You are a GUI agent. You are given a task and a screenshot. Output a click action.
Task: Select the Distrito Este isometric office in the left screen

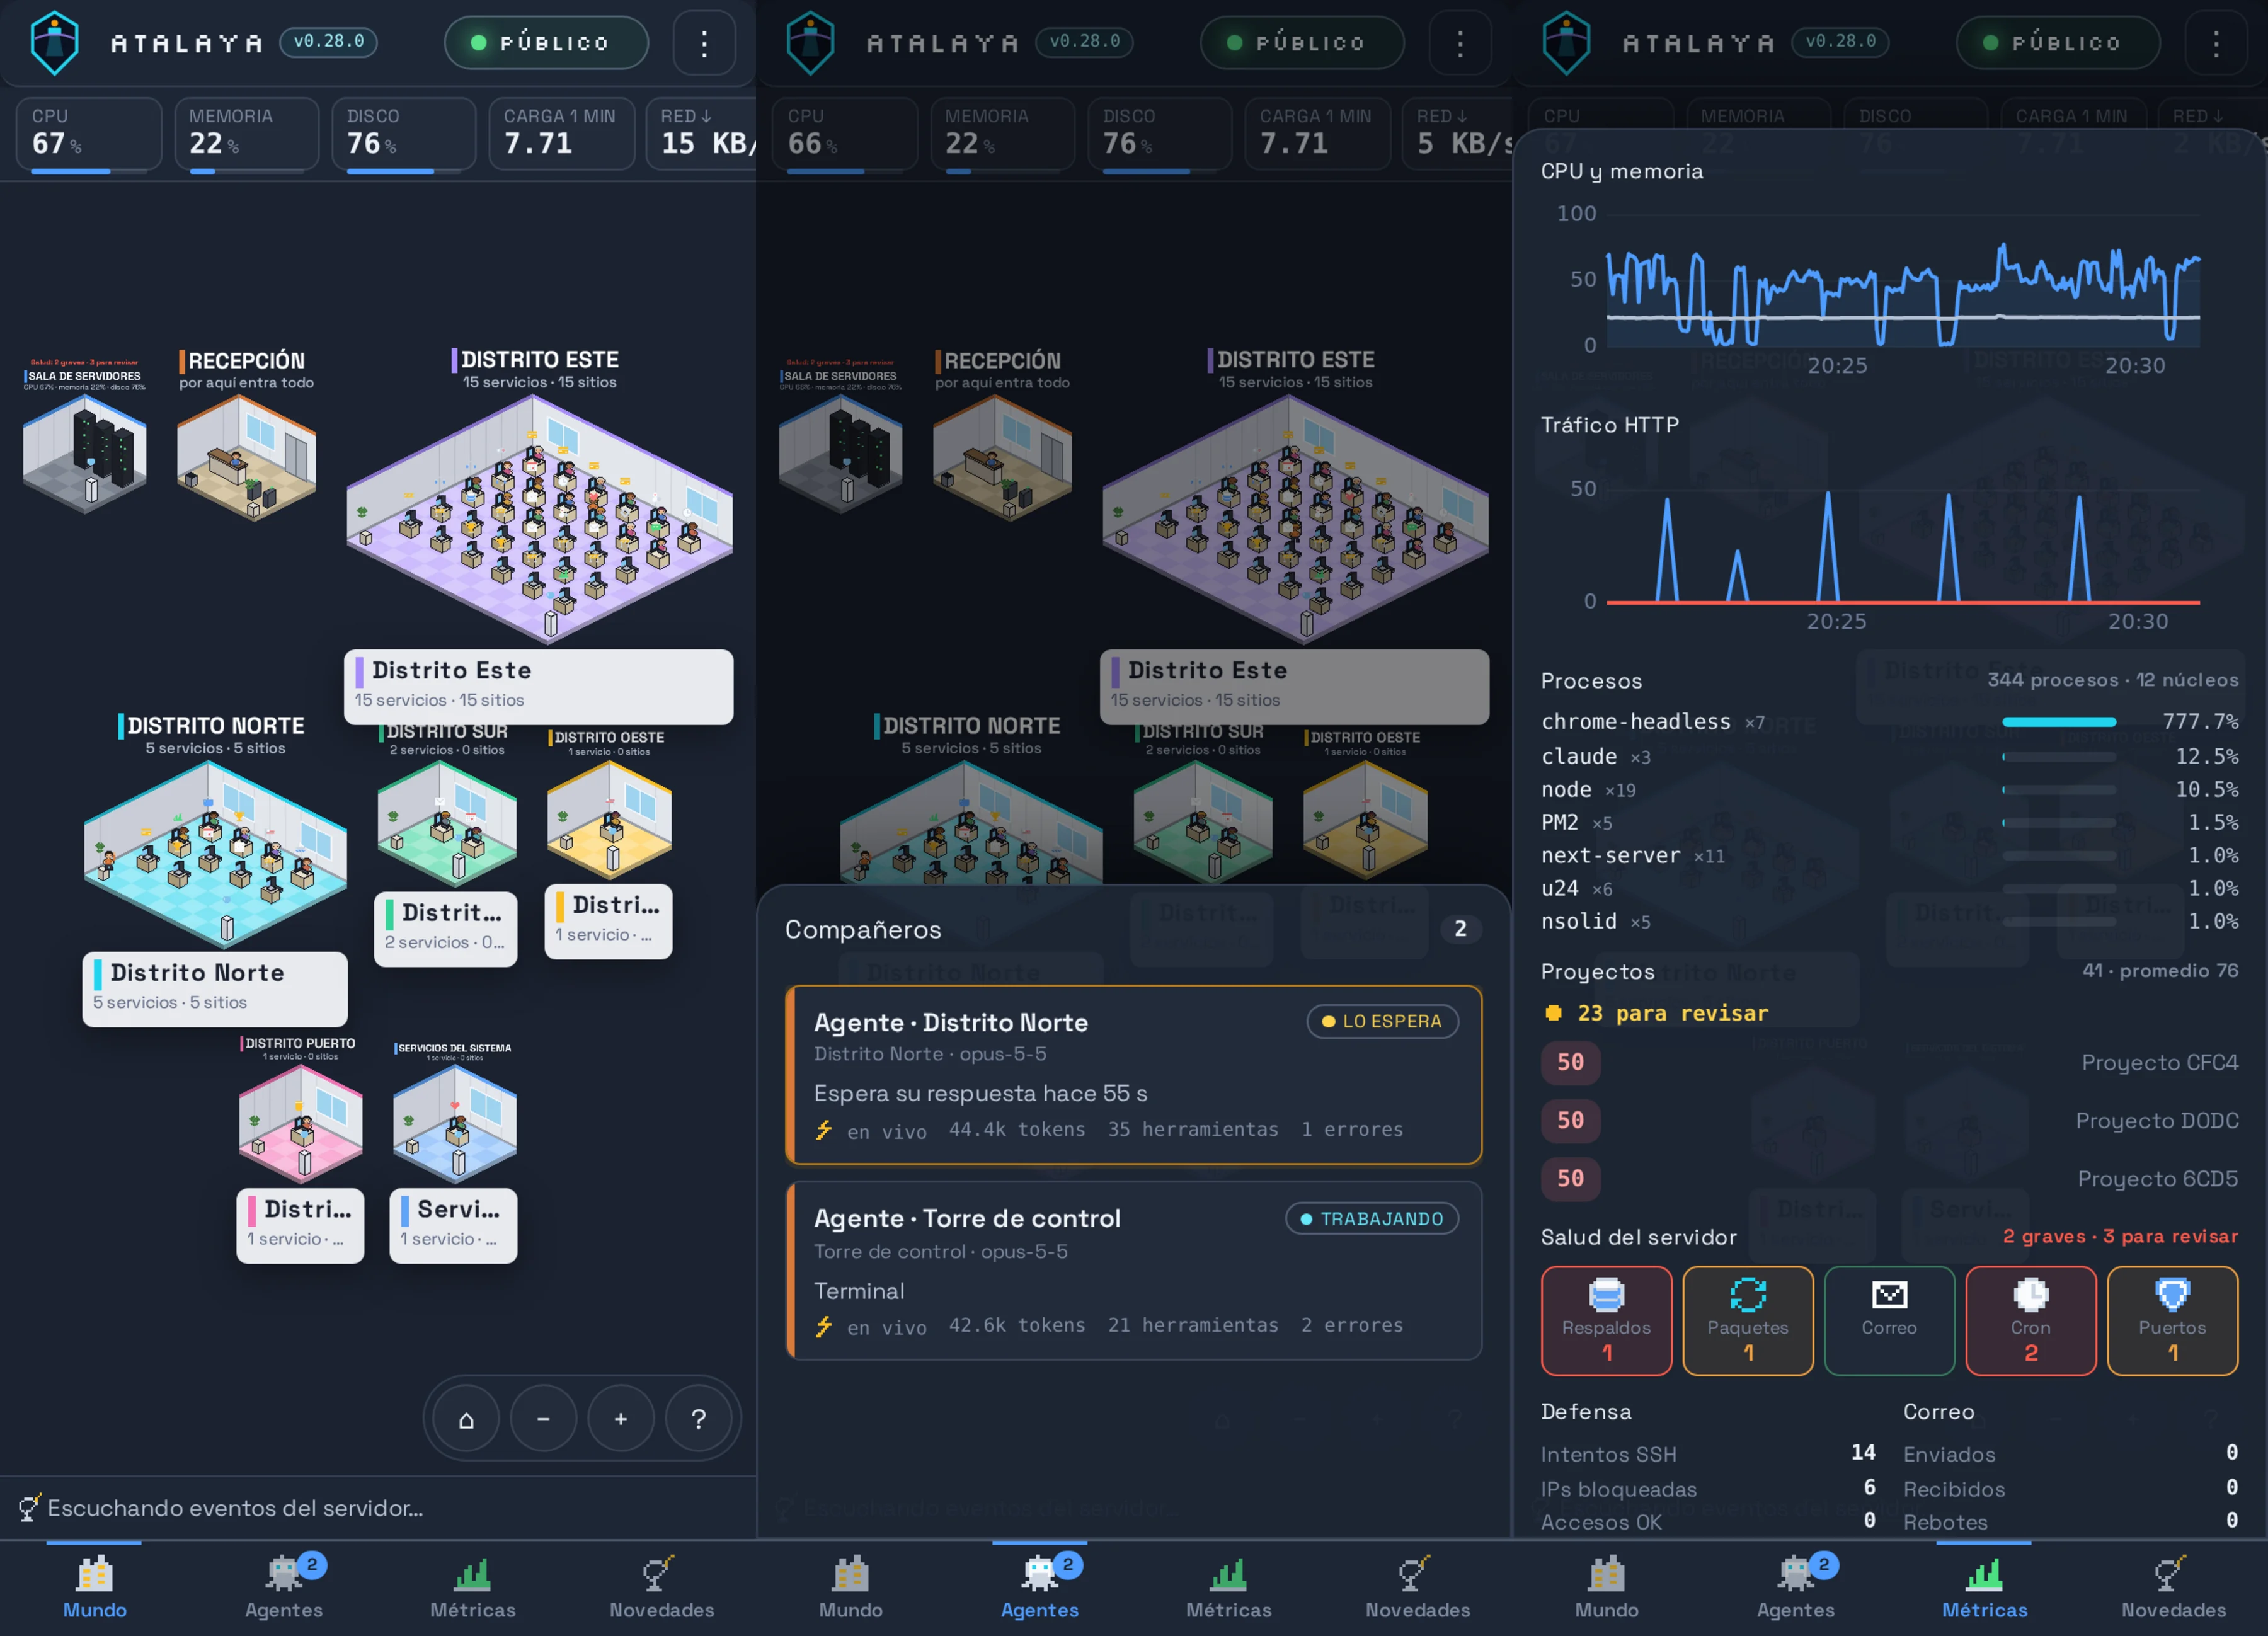[x=539, y=518]
